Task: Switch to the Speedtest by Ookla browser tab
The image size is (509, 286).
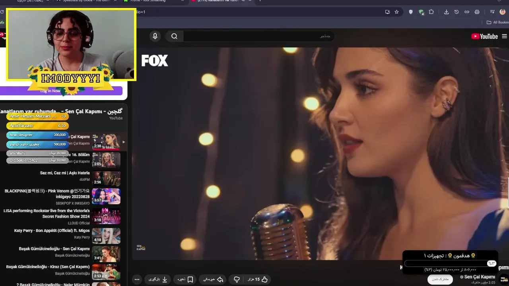Action: pyautogui.click(x=86, y=1)
